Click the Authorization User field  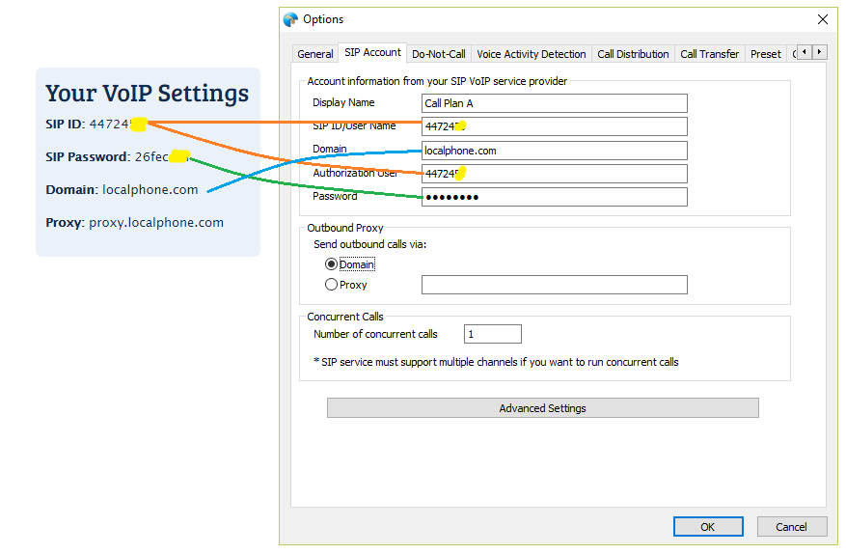(x=554, y=174)
